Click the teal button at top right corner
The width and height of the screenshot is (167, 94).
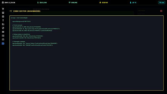click(x=162, y=3)
